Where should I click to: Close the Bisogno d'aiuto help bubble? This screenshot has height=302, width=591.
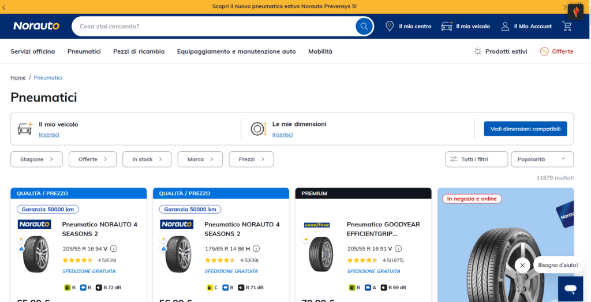[x=522, y=266]
